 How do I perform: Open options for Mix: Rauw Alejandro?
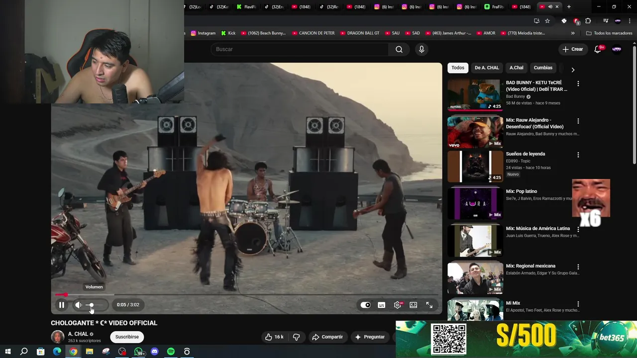click(x=578, y=121)
